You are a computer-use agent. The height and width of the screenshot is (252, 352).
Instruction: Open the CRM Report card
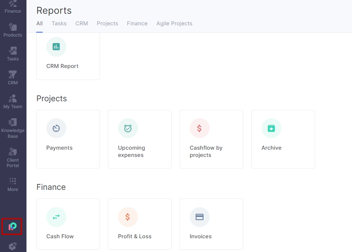68,56
